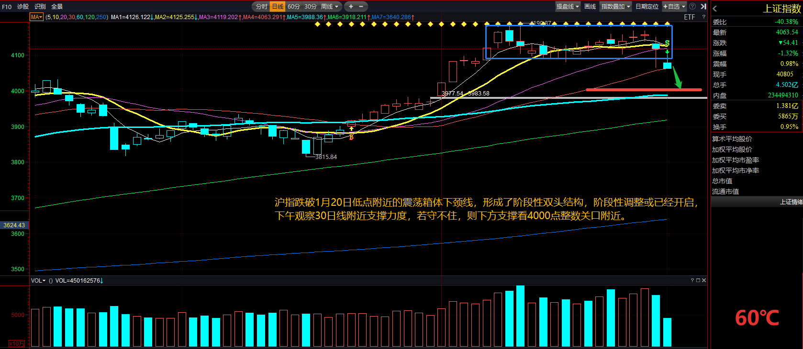The image size is (803, 349).
Task: Open the F10 info menu
Action: (x=7, y=7)
